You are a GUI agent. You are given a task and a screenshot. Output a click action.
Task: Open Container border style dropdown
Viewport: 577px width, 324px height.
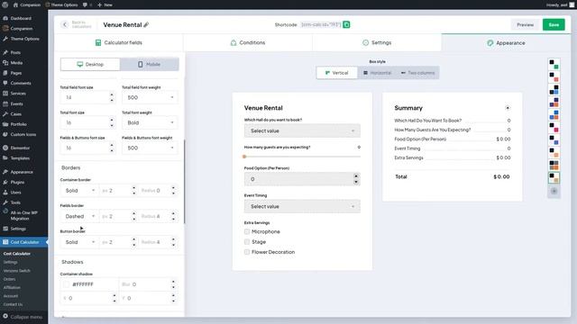pyautogui.click(x=79, y=191)
